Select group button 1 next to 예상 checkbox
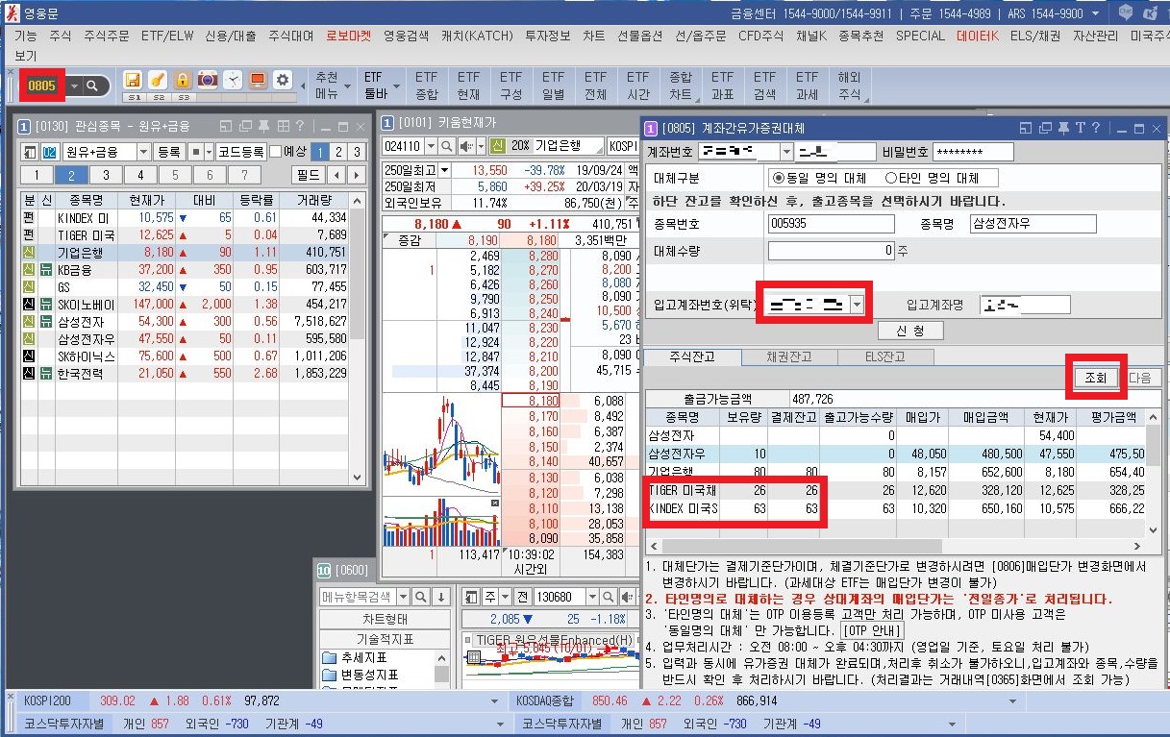This screenshot has width=1170, height=737. pos(320,152)
